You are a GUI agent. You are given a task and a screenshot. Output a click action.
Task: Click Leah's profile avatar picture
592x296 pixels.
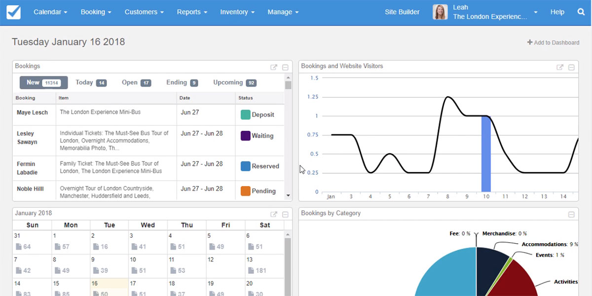tap(440, 12)
